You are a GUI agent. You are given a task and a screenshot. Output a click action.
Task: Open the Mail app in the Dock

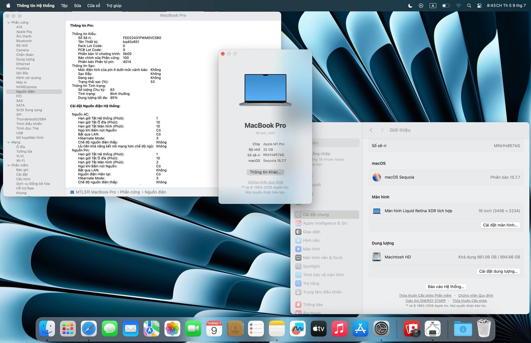[130, 328]
